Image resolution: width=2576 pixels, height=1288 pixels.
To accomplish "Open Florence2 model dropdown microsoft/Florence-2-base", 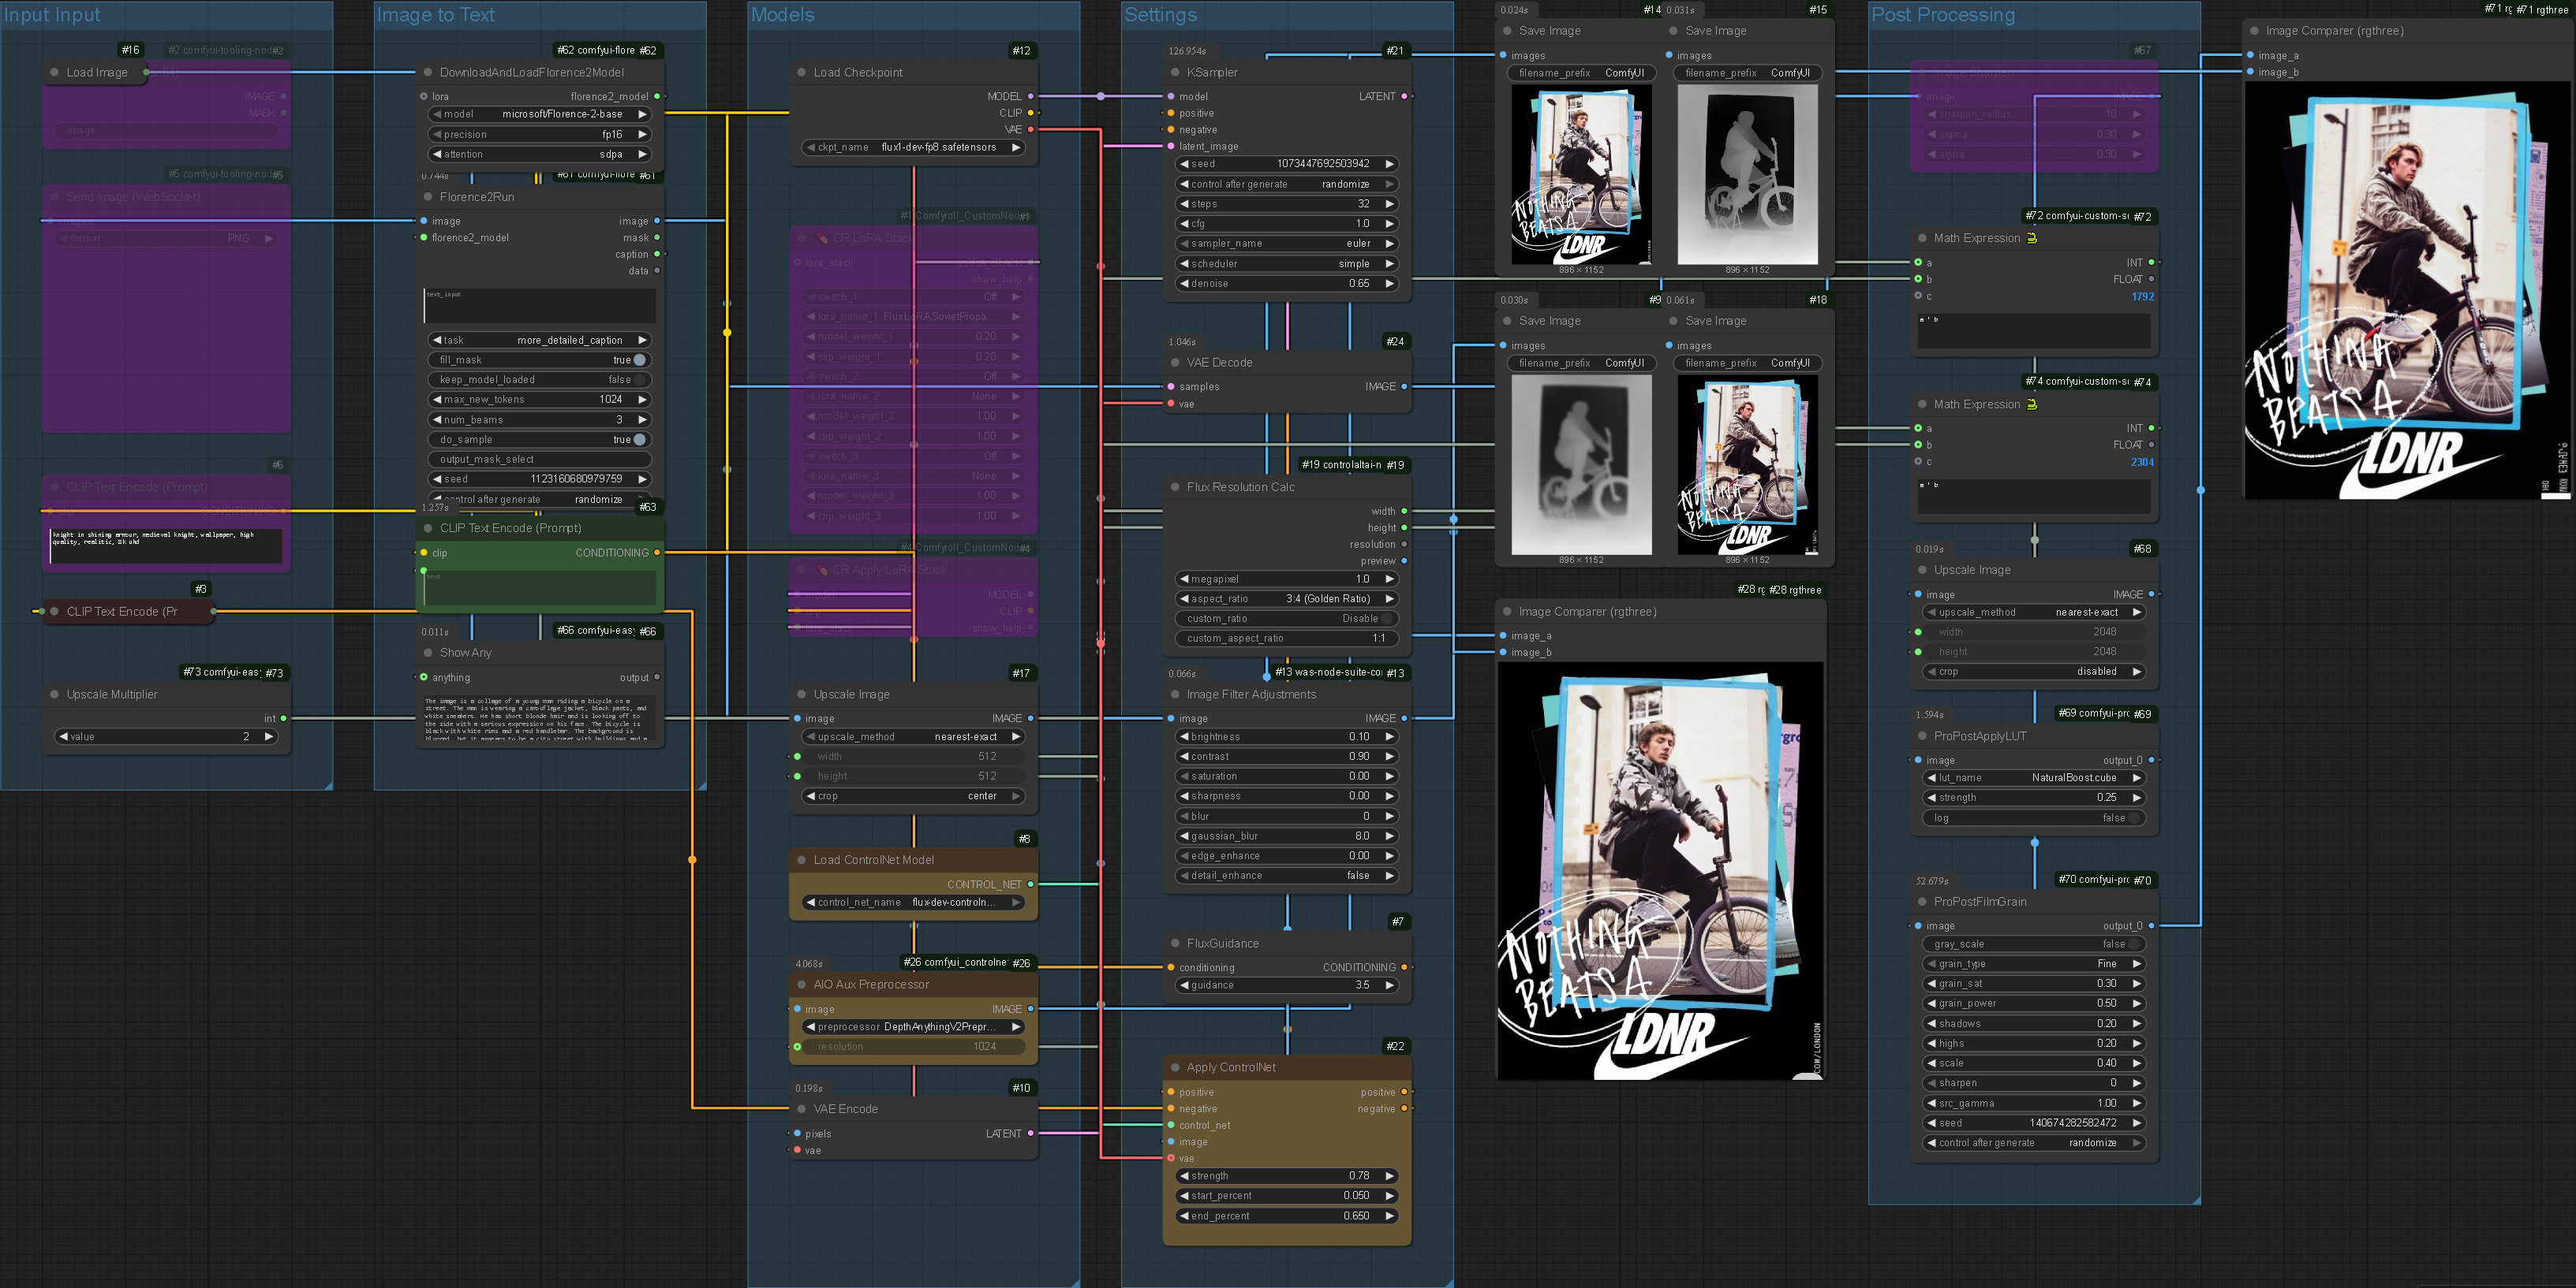I will pyautogui.click(x=540, y=114).
